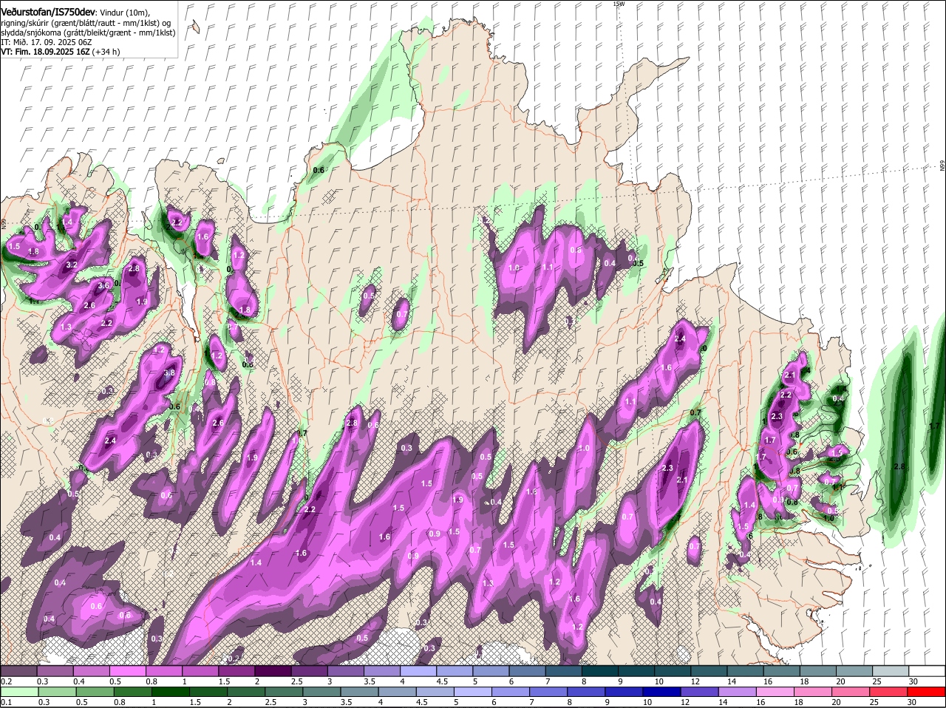Click the light gray 25–30 snow legend swatch
Screen dimensions: 946x708
[x=891, y=670]
